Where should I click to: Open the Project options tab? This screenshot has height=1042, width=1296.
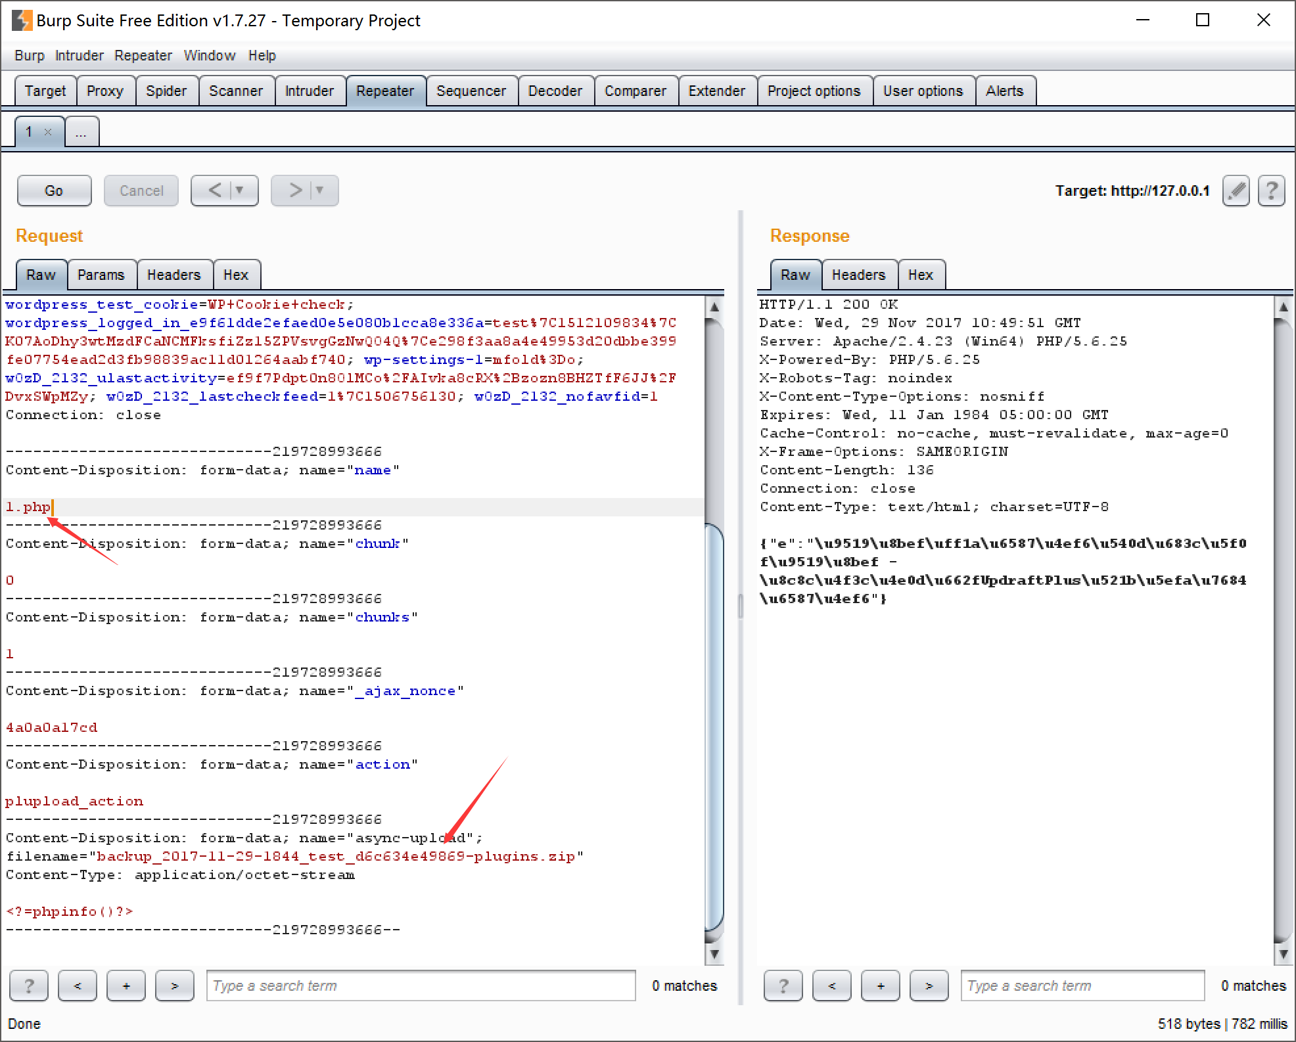pyautogui.click(x=814, y=91)
